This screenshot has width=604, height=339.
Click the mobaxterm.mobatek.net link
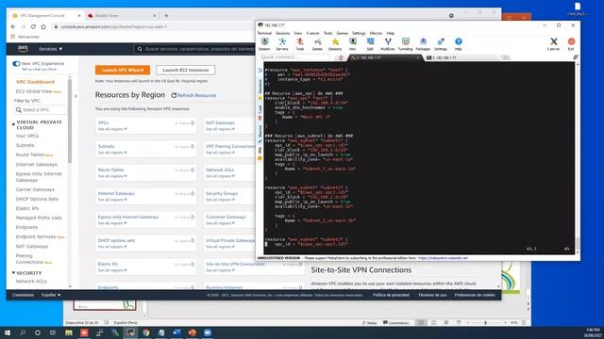(443, 258)
